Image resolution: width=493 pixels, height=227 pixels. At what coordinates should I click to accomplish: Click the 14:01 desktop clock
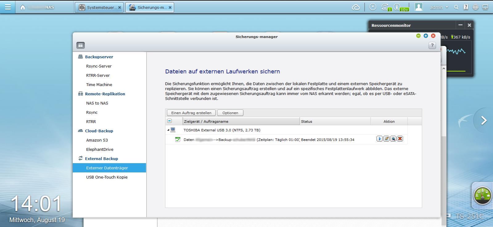pos(36,204)
